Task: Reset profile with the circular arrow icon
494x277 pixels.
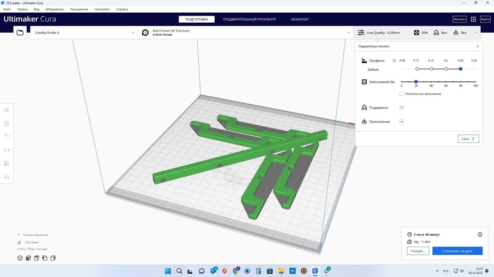Action: click(394, 60)
